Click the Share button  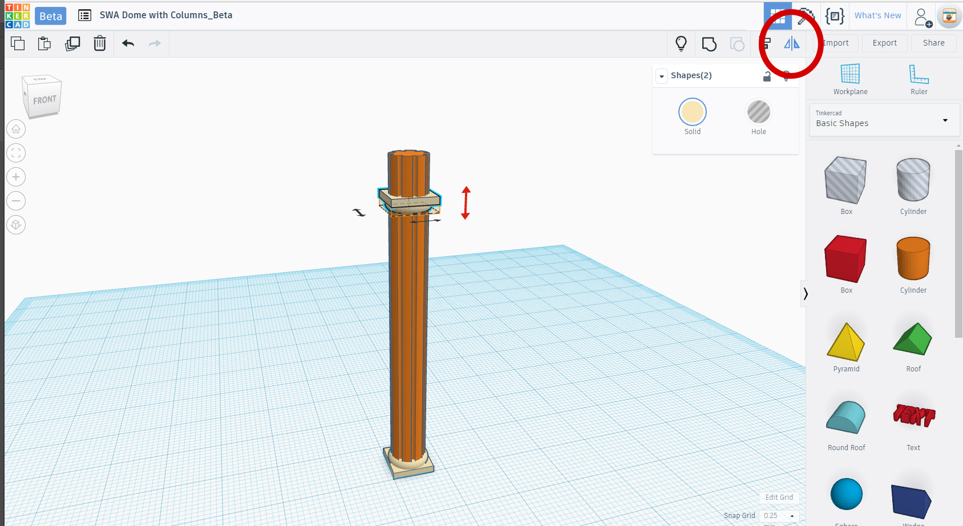click(x=933, y=43)
